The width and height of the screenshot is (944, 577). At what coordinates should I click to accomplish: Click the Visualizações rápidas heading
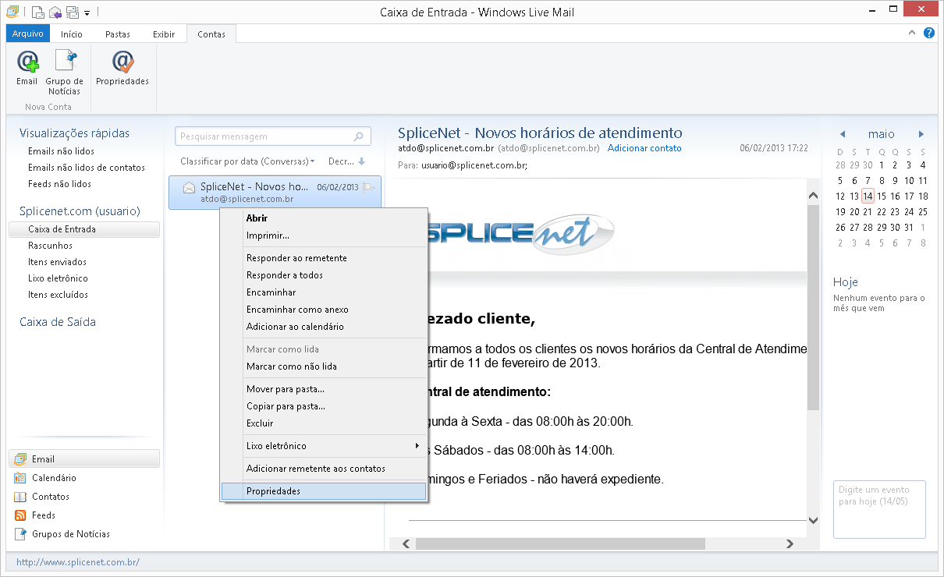[x=74, y=133]
